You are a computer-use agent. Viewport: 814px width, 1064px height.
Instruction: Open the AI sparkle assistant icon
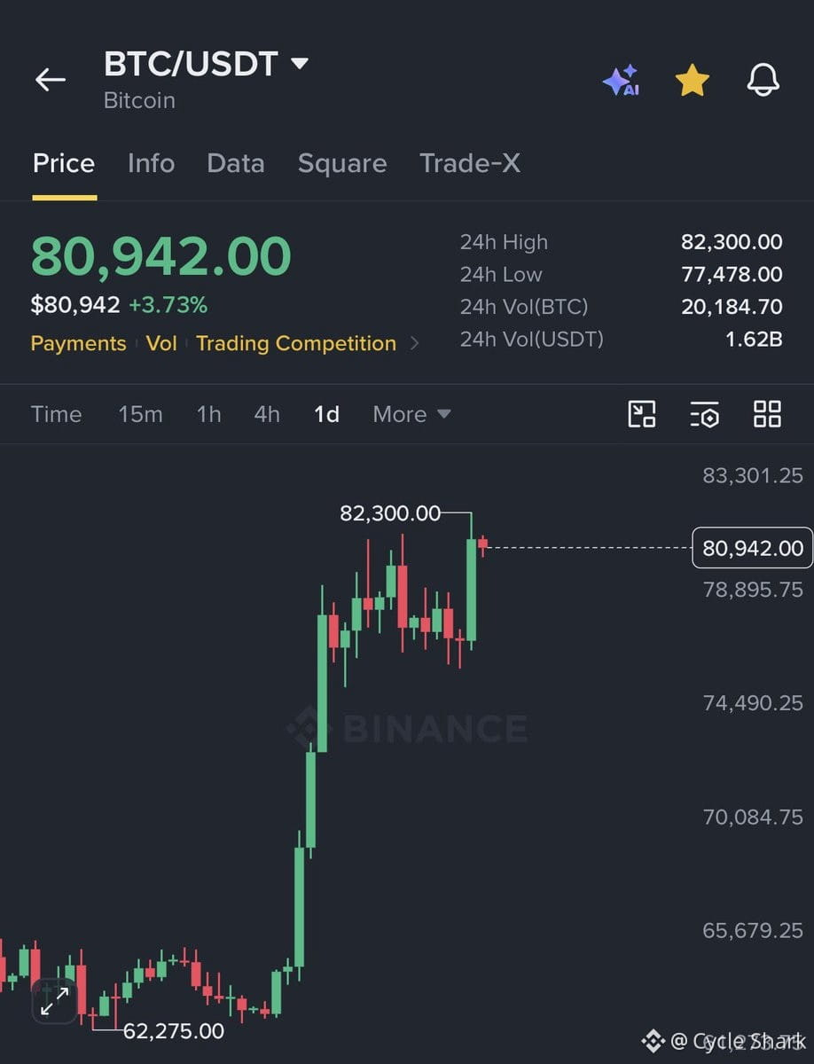coord(621,81)
